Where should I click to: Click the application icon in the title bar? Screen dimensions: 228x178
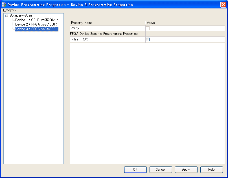(x=4, y=4)
